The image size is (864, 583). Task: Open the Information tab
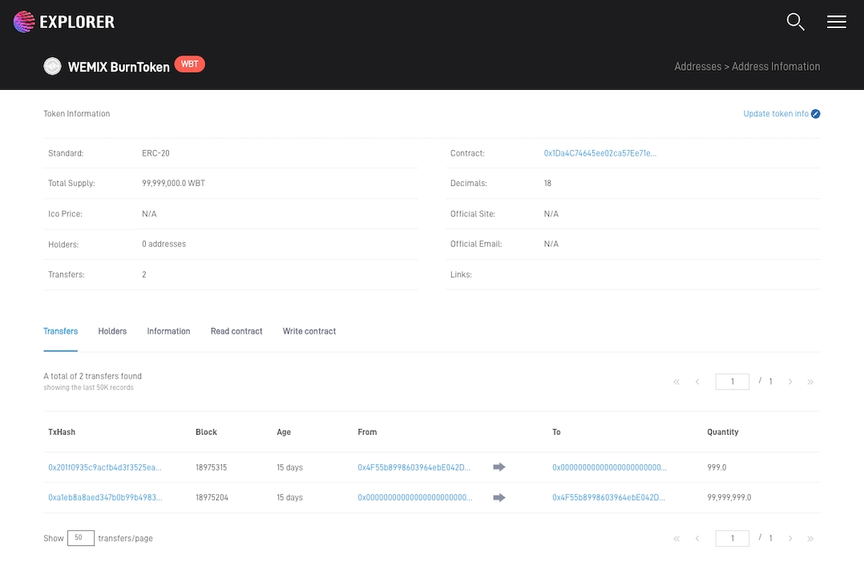[168, 331]
